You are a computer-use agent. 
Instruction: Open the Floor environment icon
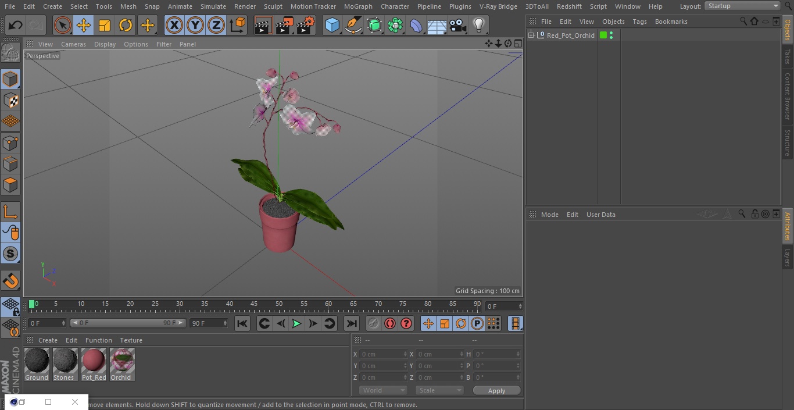(437, 25)
